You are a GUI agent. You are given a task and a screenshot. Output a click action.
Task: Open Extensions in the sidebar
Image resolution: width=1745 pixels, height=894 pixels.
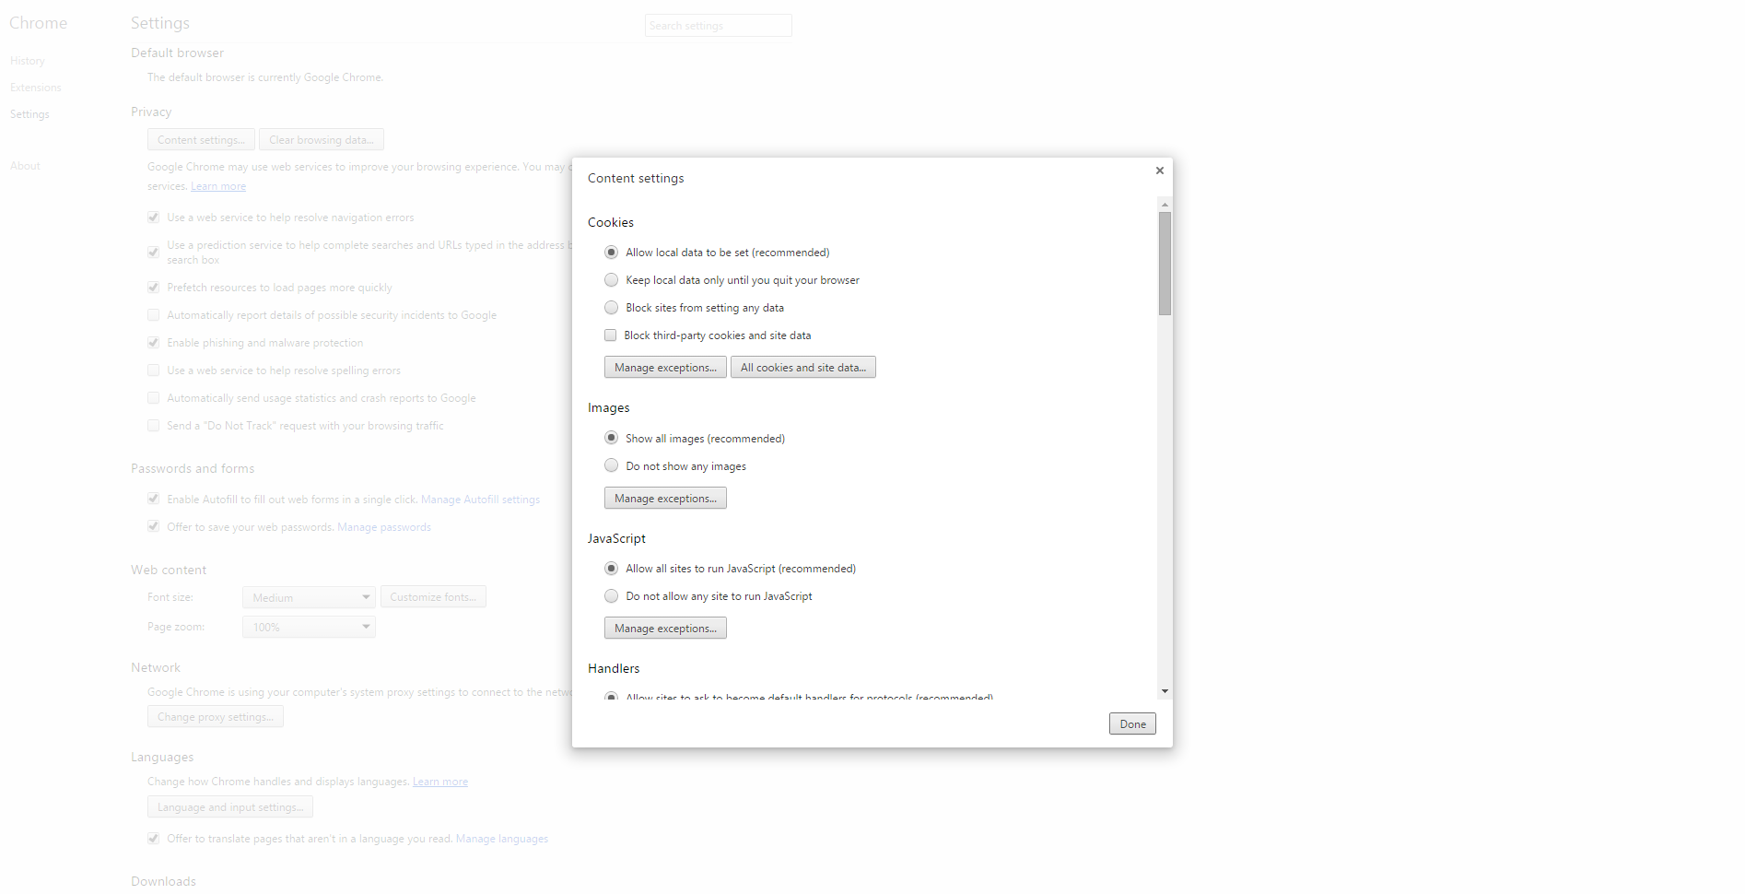36,88
